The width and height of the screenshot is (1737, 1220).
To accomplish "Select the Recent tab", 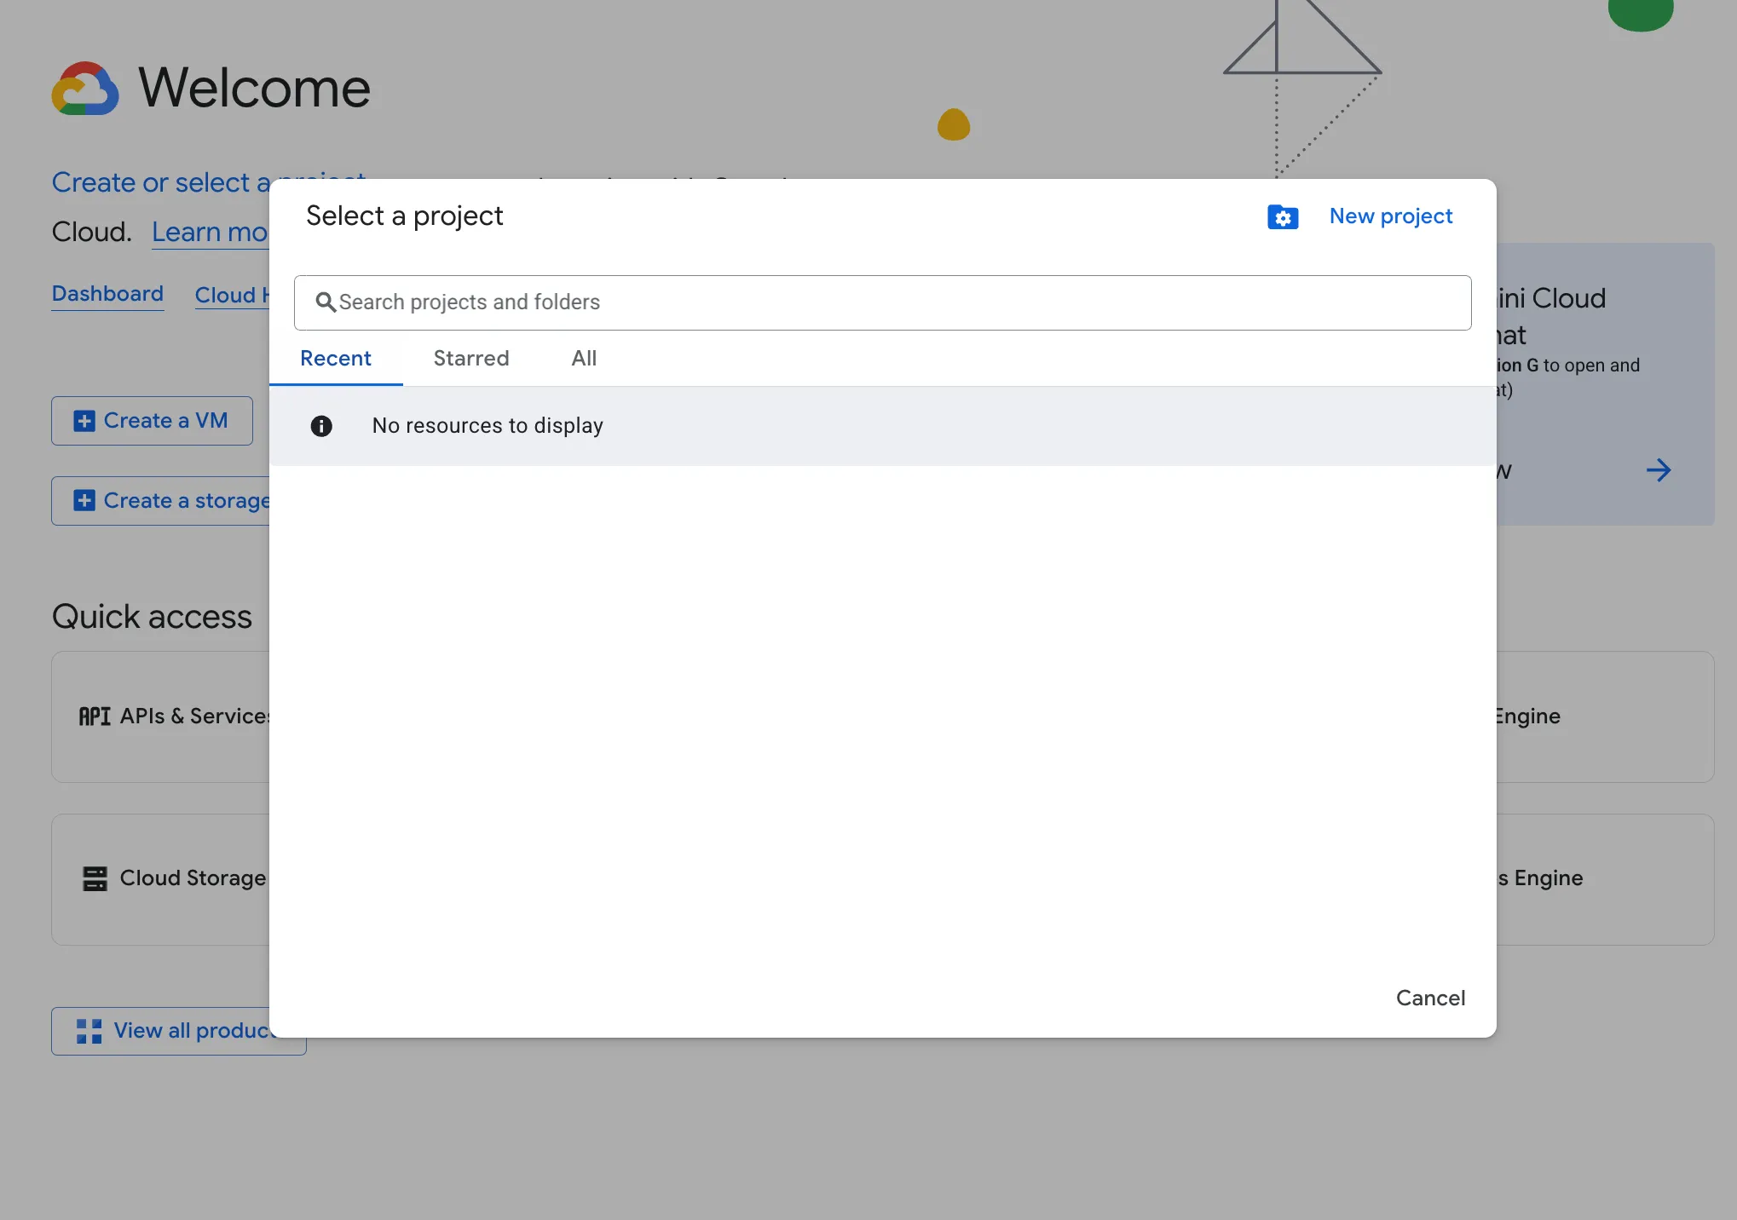I will click(335, 359).
